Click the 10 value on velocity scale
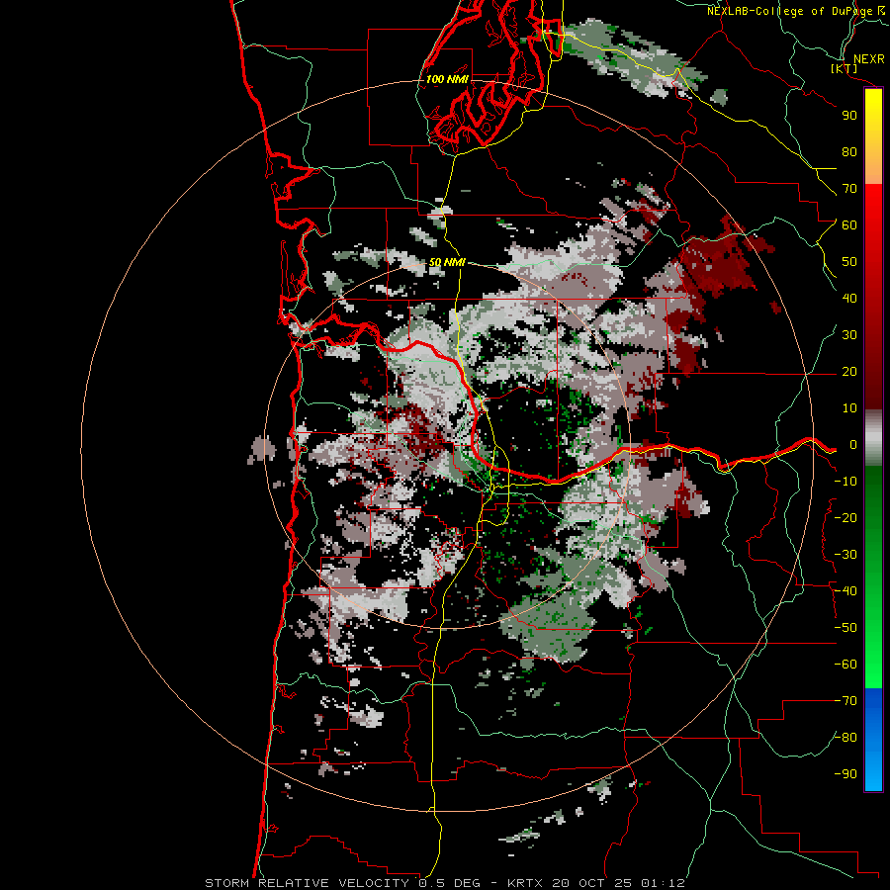Screen dimensions: 890x890 849,408
